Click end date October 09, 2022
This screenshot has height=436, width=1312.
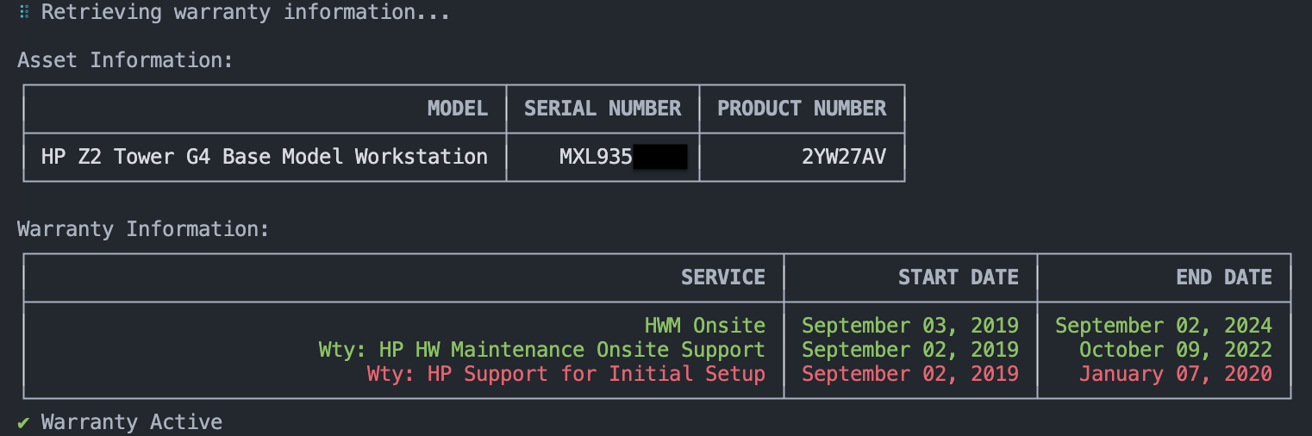click(1176, 350)
